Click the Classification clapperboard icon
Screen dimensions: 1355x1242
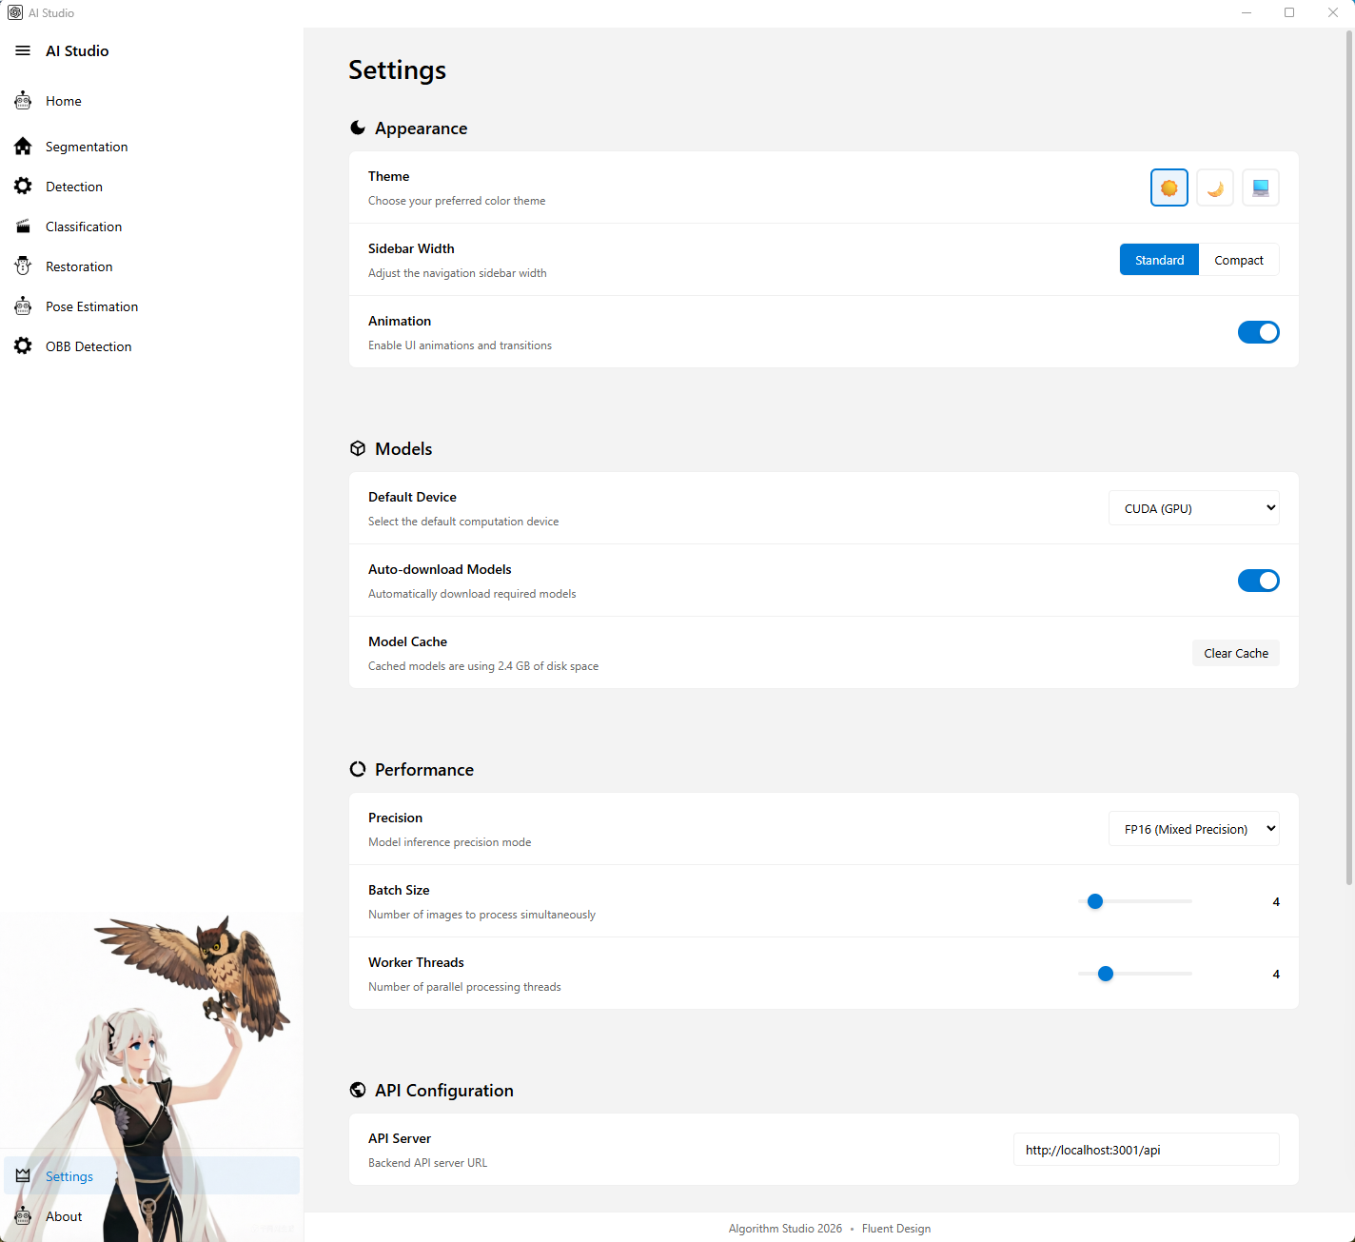tap(23, 227)
